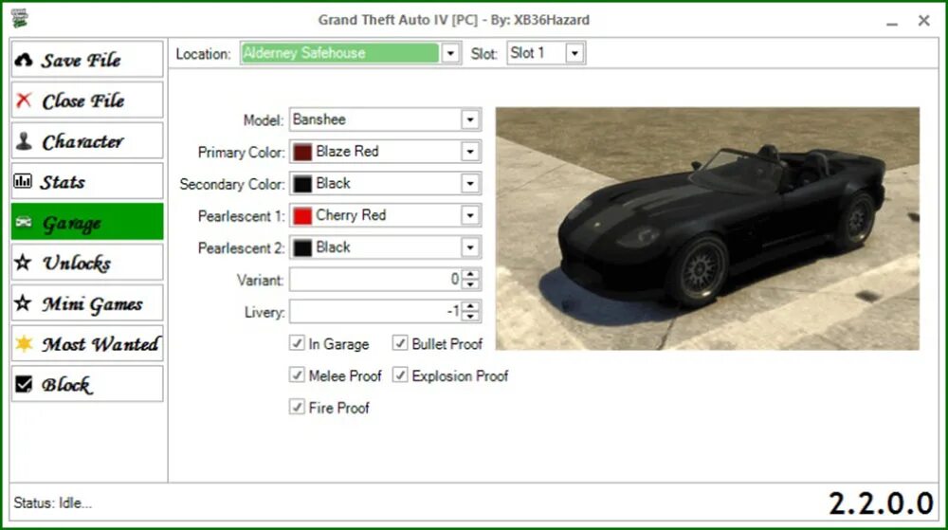Click the Banshee model text field
The image size is (948, 530).
[375, 119]
